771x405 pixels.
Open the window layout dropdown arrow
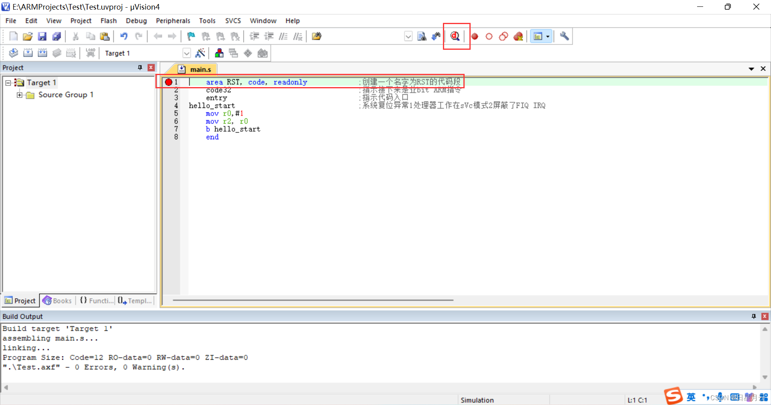click(548, 37)
